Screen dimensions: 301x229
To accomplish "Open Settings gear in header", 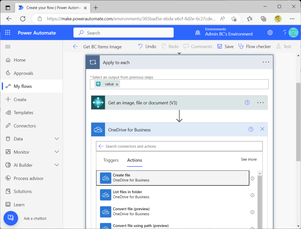I will [270, 33].
